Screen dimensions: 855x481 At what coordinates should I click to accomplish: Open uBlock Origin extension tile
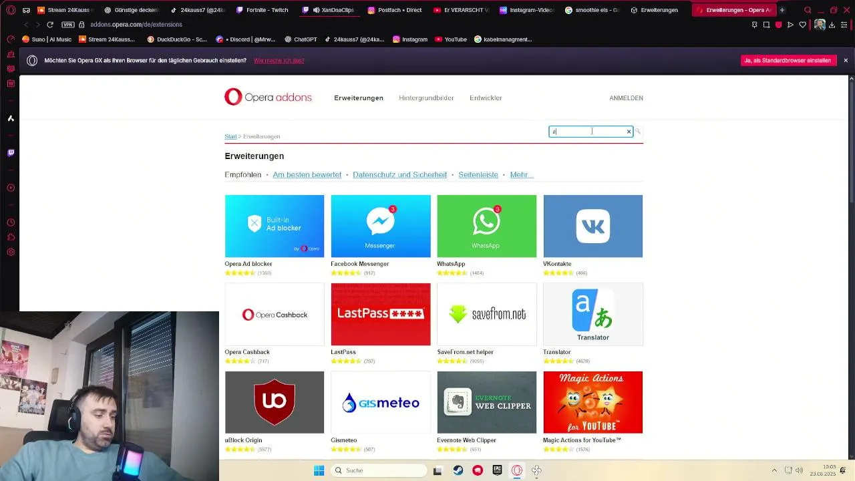[x=275, y=402]
